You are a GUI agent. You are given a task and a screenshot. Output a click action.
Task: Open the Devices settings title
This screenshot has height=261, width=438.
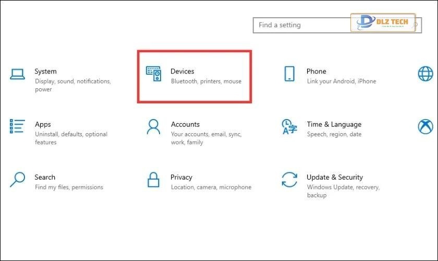pos(182,72)
